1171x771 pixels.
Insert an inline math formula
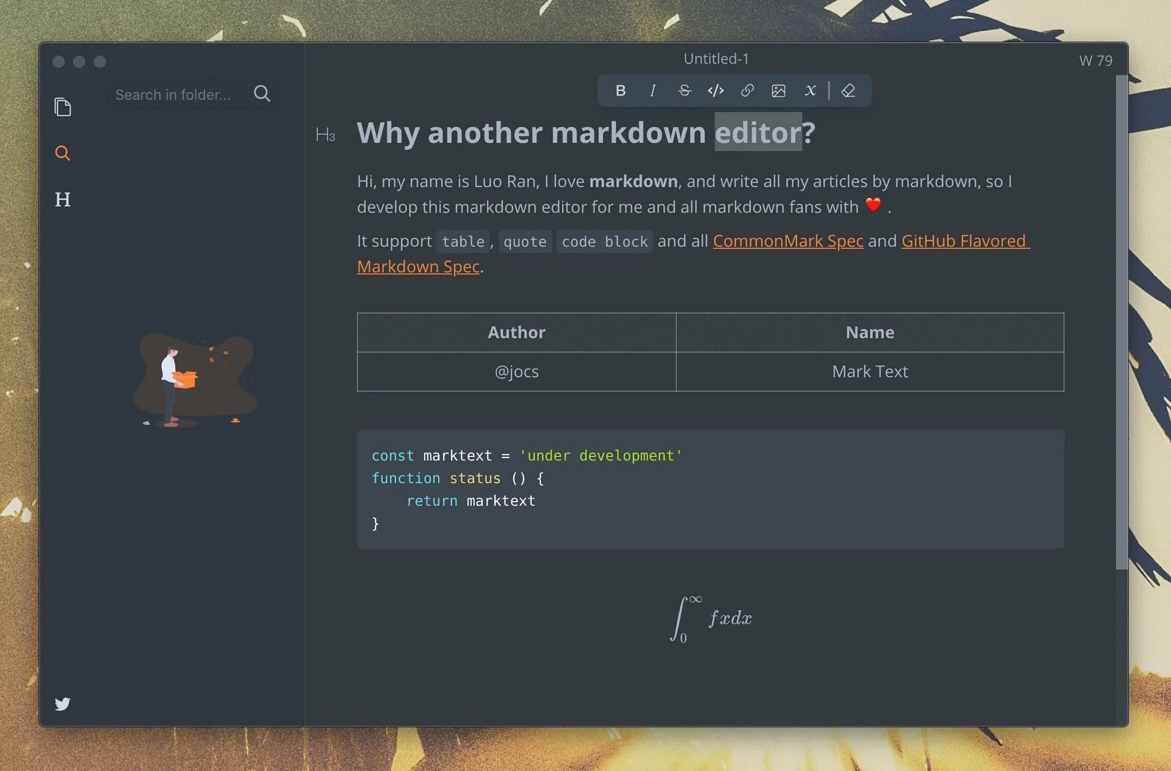[810, 91]
